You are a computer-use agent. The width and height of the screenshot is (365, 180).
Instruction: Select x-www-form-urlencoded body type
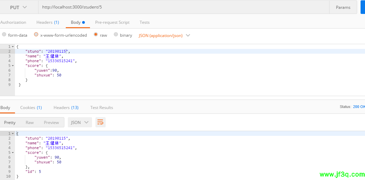(x=36, y=35)
